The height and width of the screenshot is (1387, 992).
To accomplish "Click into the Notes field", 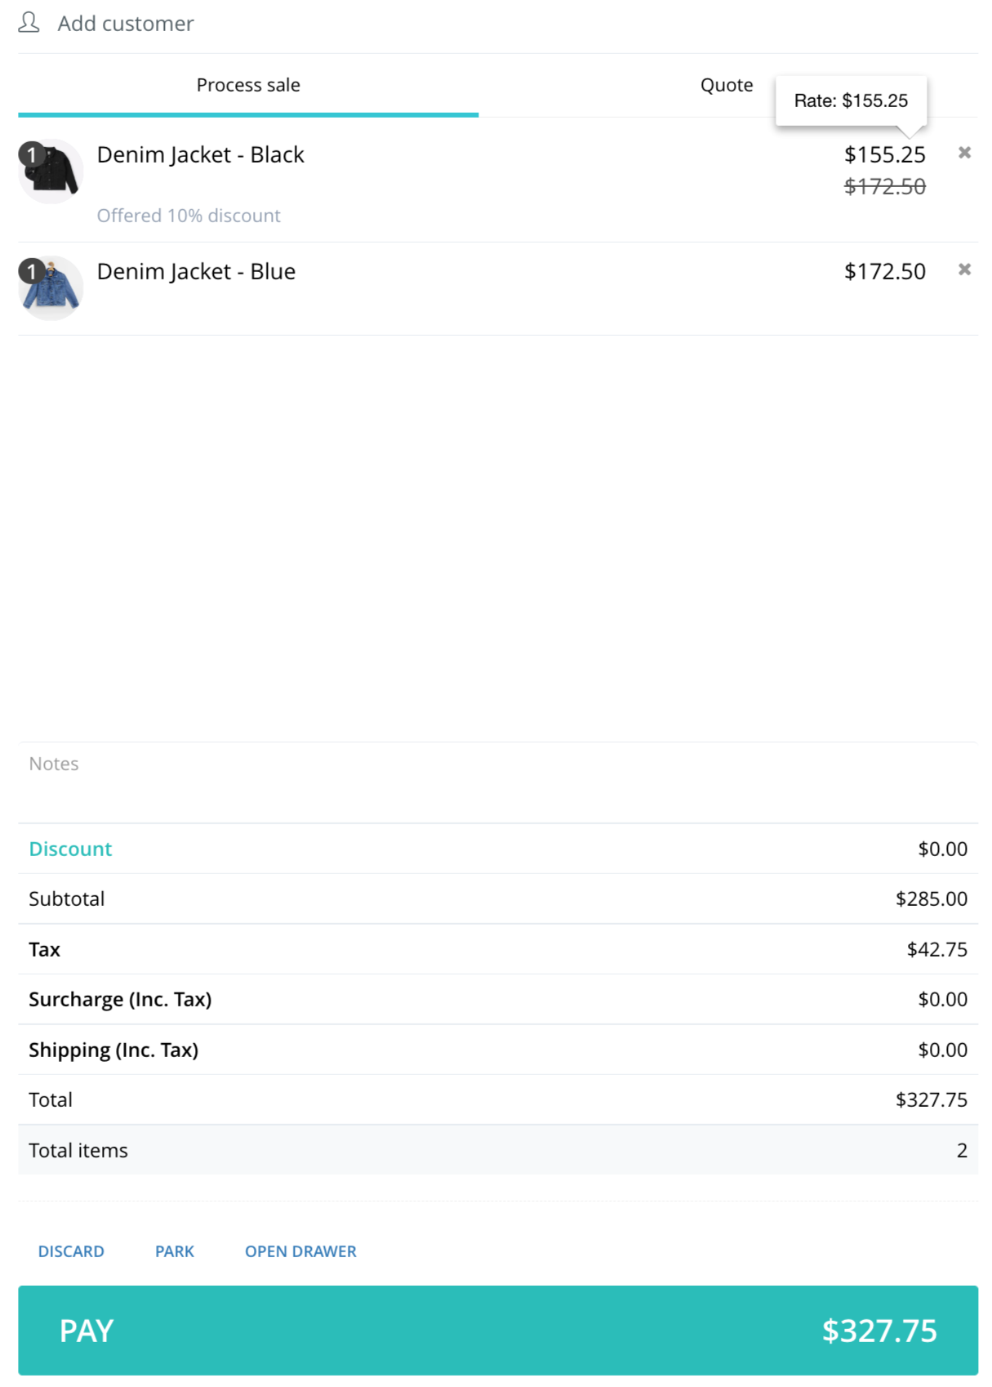I will [498, 782].
